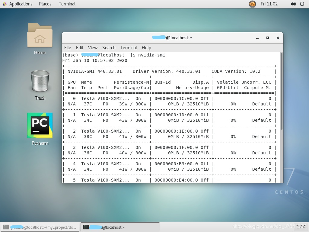Maximize the terminal window
The height and width of the screenshot is (232, 309).
(x=268, y=38)
